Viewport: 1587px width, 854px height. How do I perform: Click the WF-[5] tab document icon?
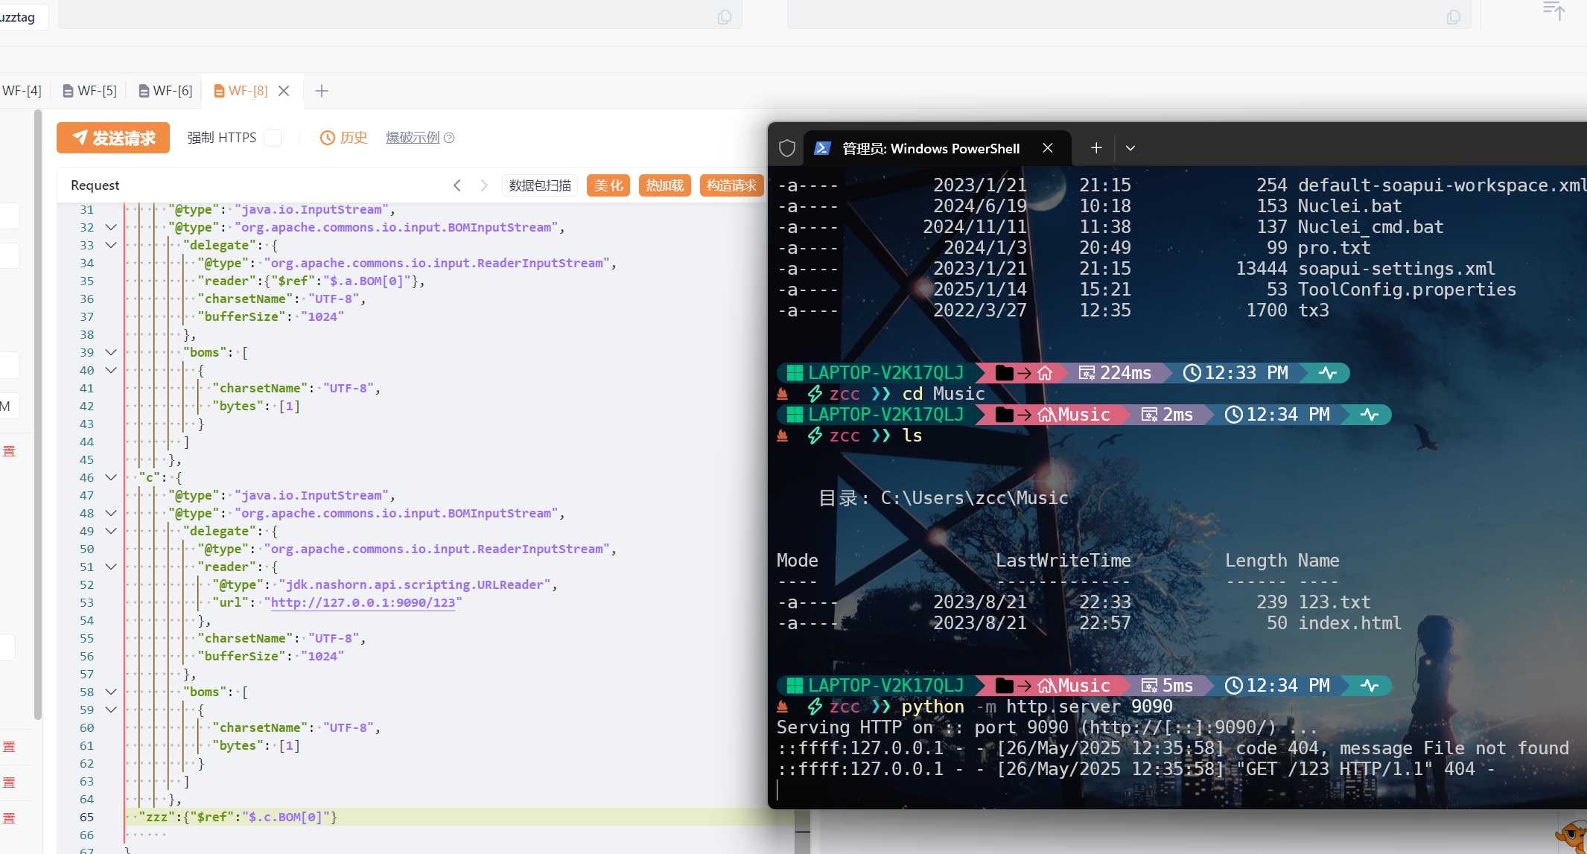point(68,91)
